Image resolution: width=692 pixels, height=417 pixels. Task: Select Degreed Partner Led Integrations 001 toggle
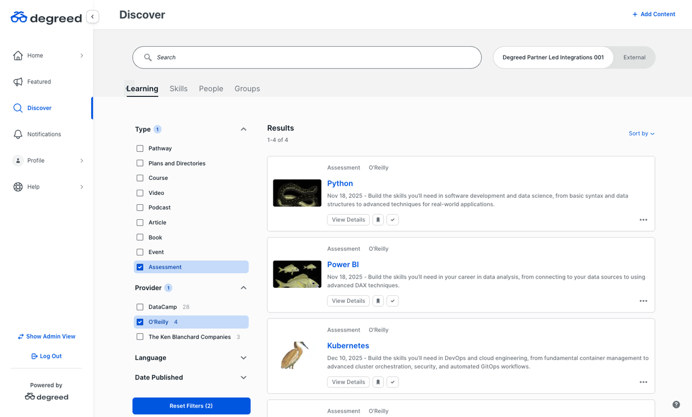(553, 58)
